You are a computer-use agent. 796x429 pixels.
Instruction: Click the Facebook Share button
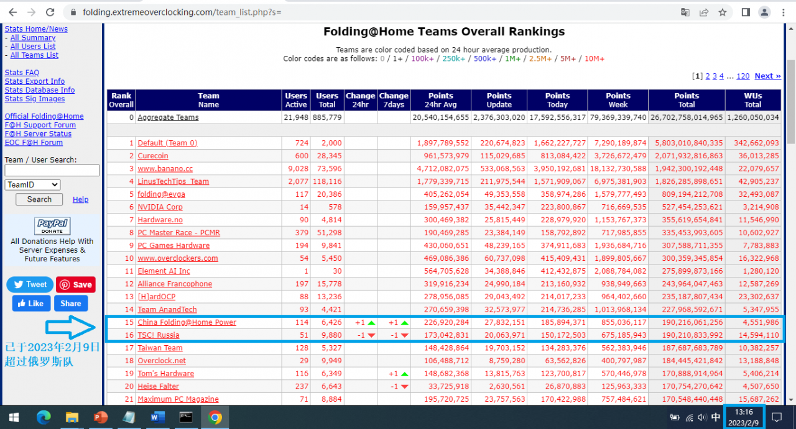tap(71, 303)
